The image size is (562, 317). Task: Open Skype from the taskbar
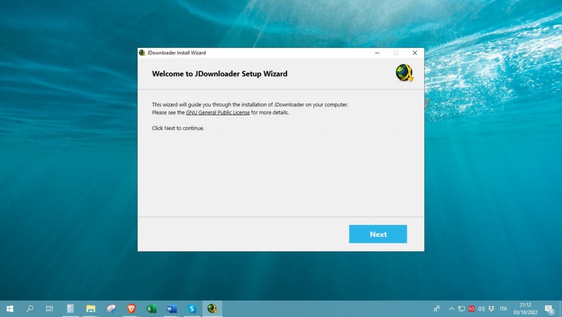click(192, 309)
